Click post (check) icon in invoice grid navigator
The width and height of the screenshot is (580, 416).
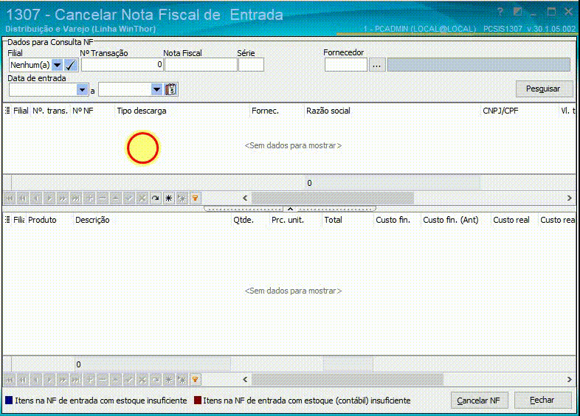tap(128, 198)
